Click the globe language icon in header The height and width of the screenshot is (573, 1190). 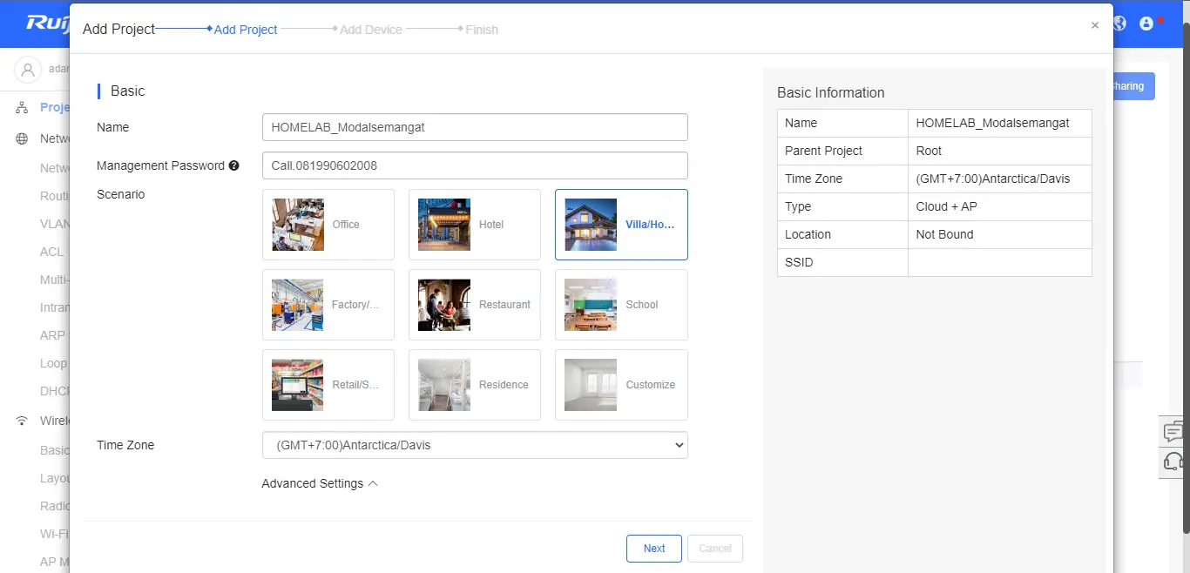tap(1120, 24)
